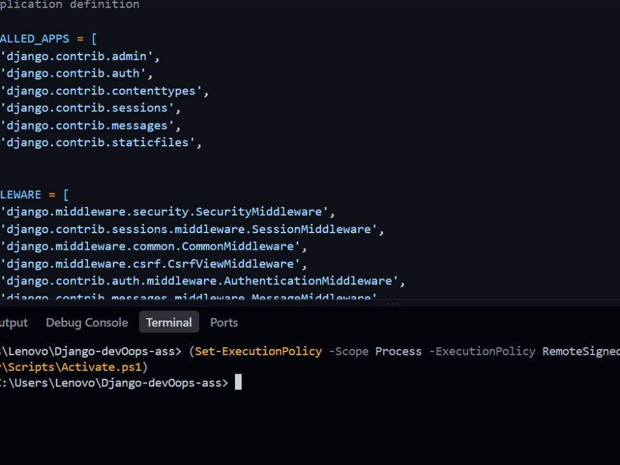Open the partially visible Output tab

(14, 322)
